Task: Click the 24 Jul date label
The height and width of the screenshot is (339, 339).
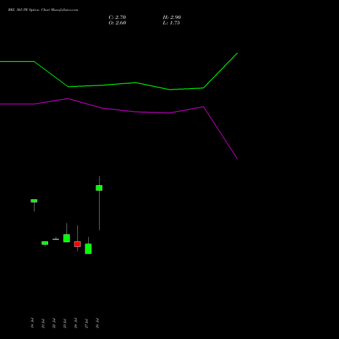Action: pyautogui.click(x=75, y=323)
